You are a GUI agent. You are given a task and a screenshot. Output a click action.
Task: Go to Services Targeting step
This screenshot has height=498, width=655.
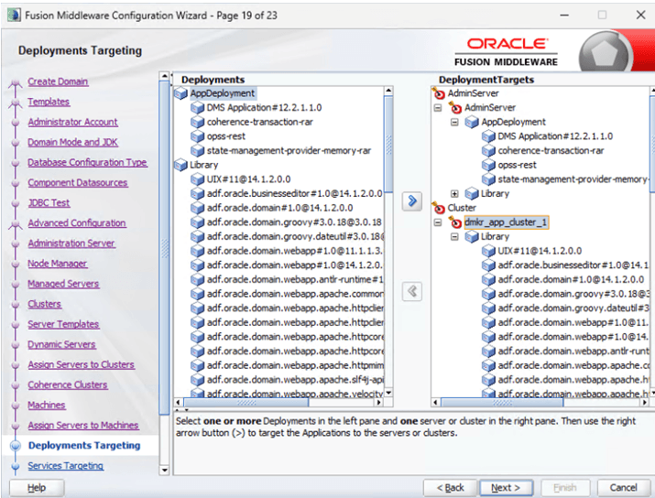click(66, 466)
